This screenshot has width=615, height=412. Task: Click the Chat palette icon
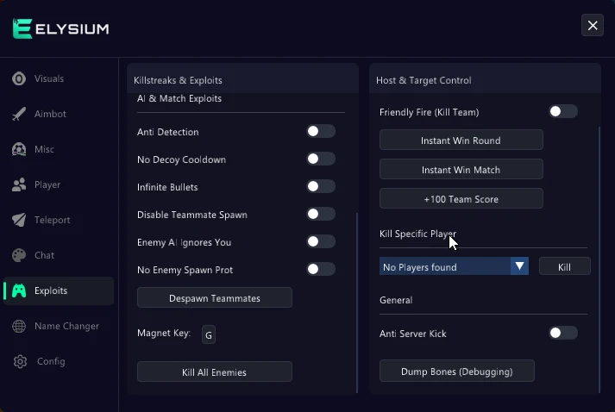[19, 255]
